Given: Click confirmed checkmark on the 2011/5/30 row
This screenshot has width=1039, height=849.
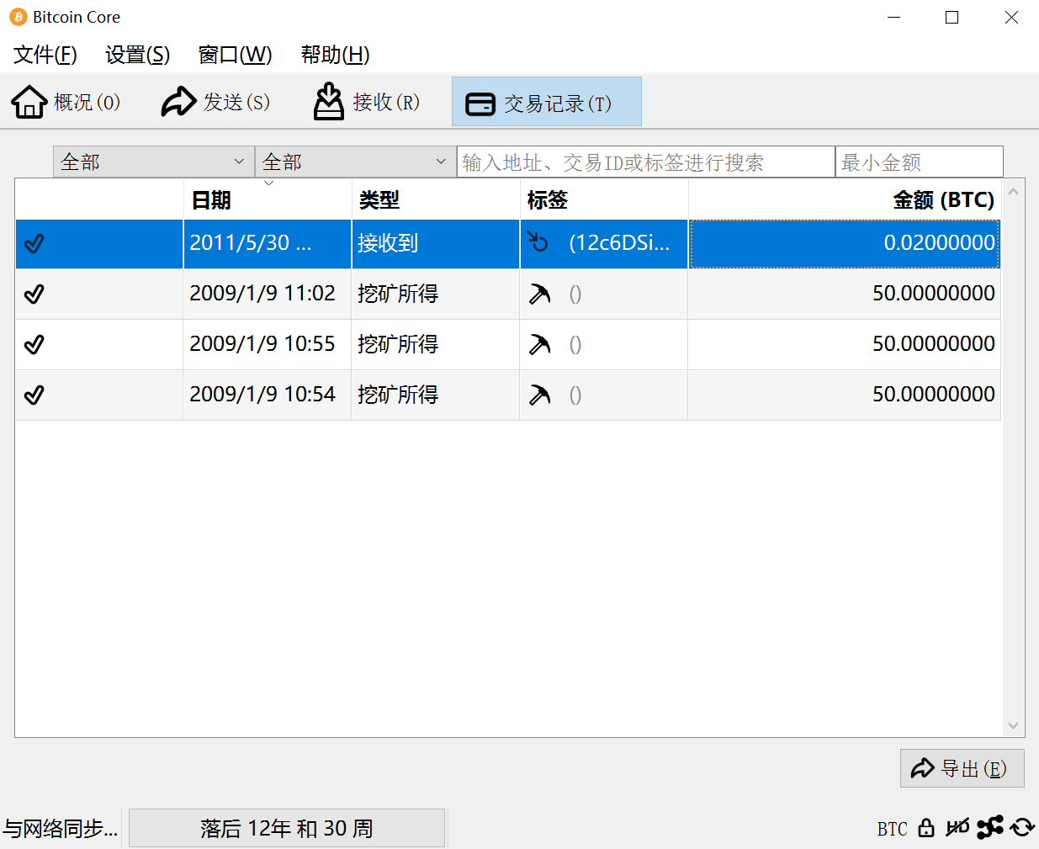Looking at the screenshot, I should (34, 244).
